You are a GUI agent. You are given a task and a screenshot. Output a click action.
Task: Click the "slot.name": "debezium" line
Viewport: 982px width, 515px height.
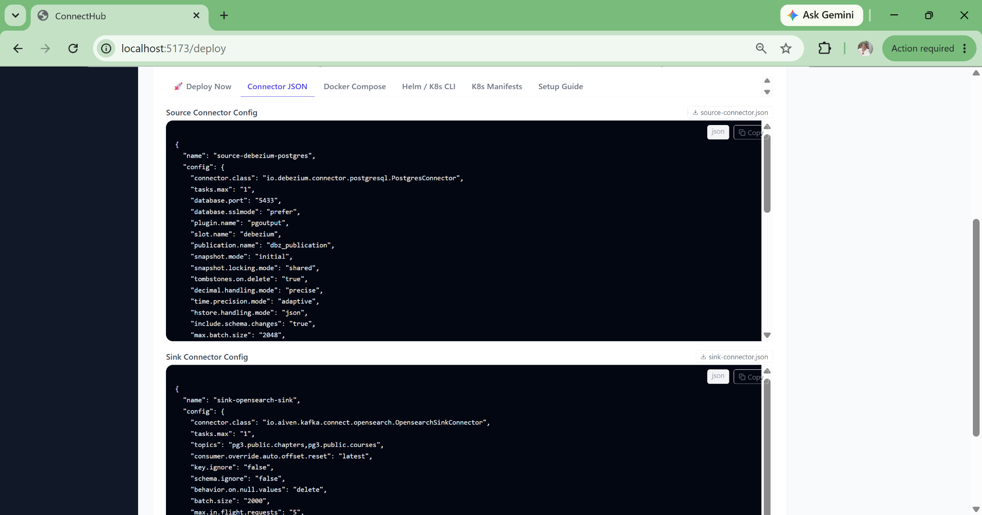(236, 234)
